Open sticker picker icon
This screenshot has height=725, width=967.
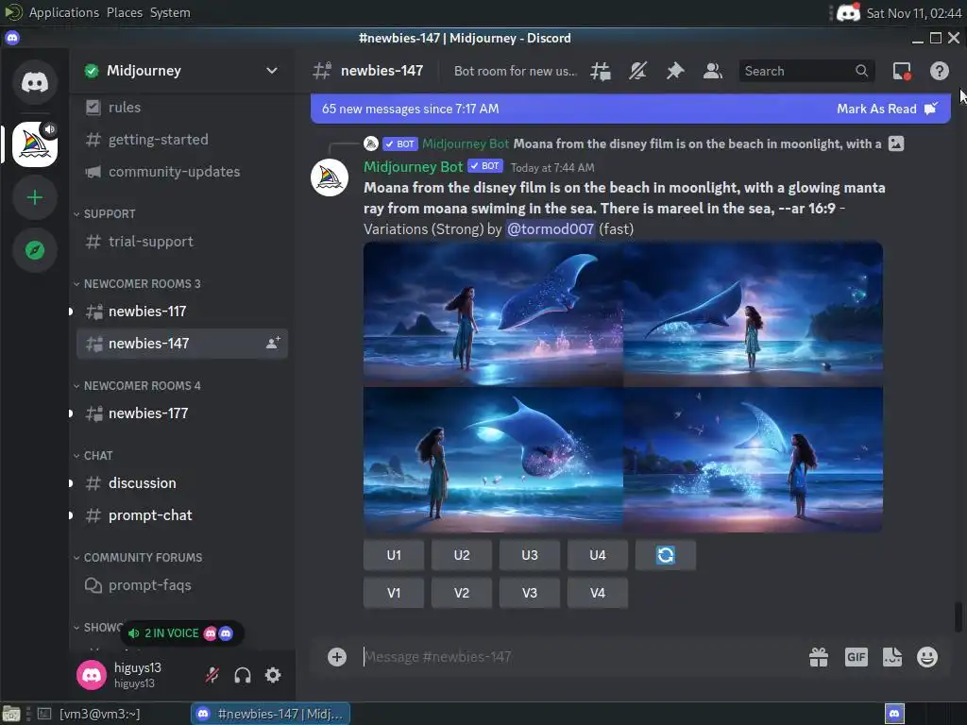(891, 657)
